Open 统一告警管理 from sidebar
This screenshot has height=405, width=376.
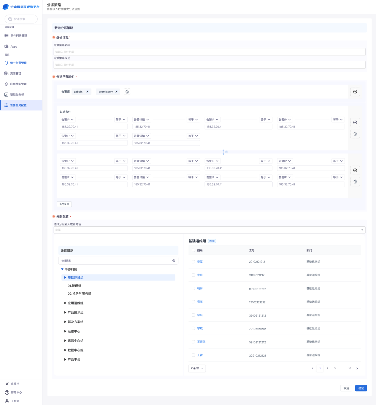click(18, 63)
